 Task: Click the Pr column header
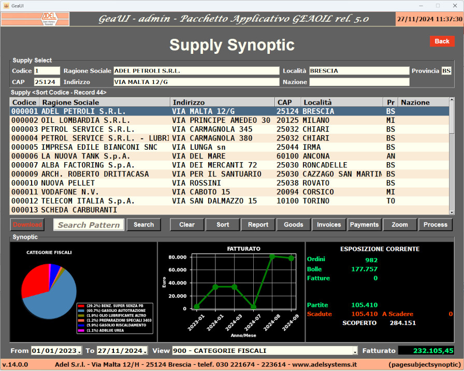[390, 103]
